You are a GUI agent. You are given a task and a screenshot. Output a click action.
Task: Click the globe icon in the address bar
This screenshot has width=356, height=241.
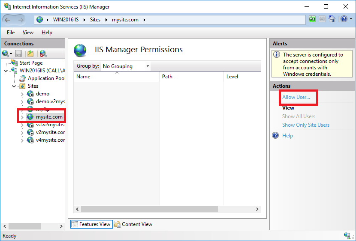click(40, 20)
